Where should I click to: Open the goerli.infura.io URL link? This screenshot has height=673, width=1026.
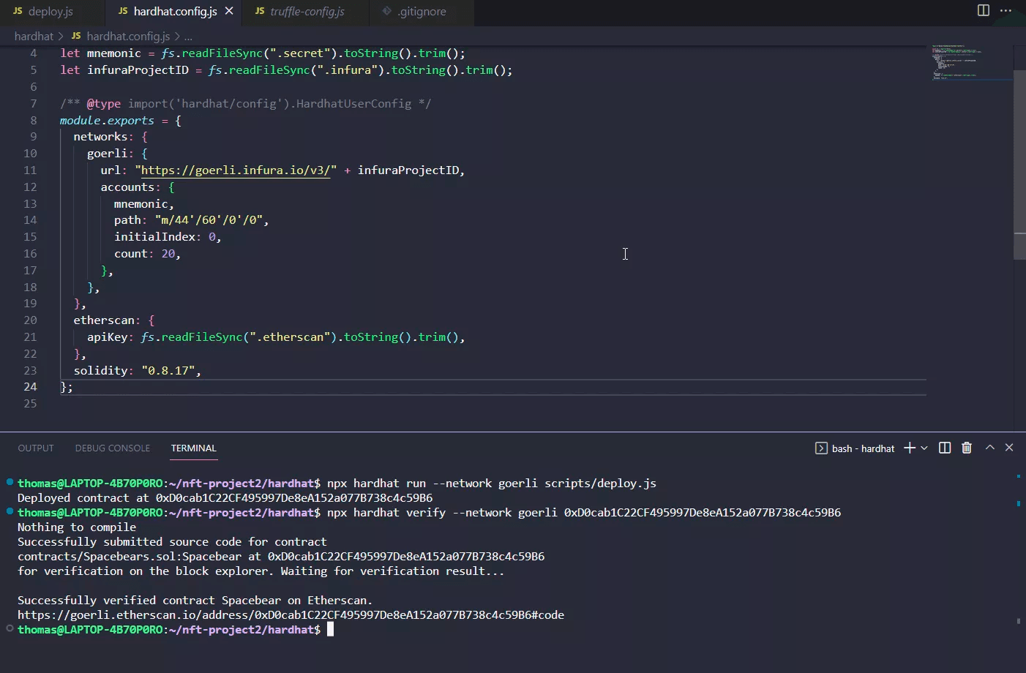pyautogui.click(x=236, y=170)
